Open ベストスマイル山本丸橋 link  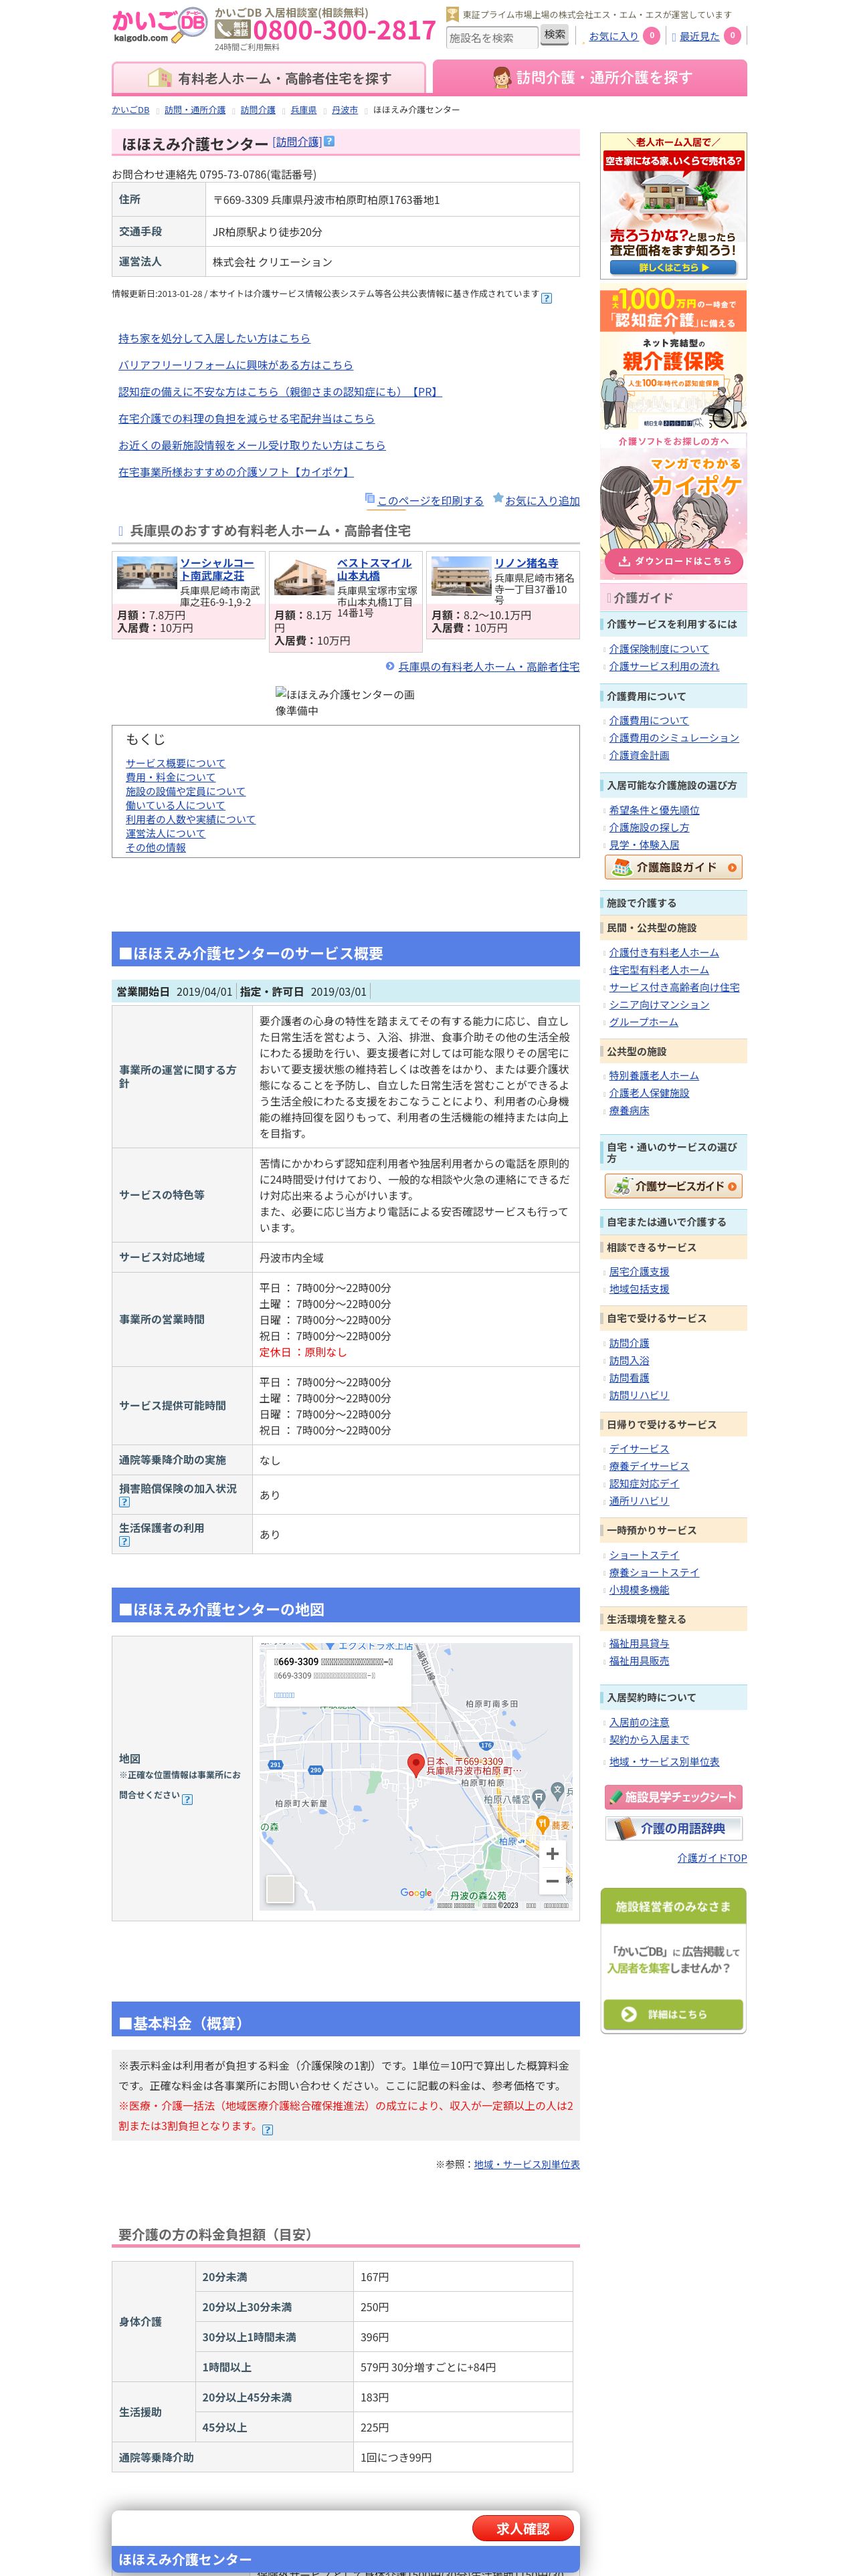[374, 570]
